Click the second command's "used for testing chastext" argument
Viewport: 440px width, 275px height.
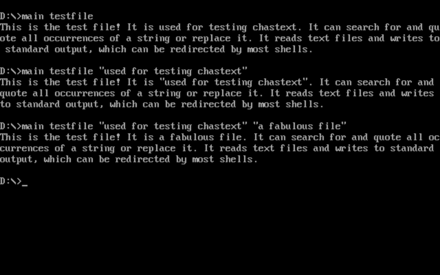point(173,71)
